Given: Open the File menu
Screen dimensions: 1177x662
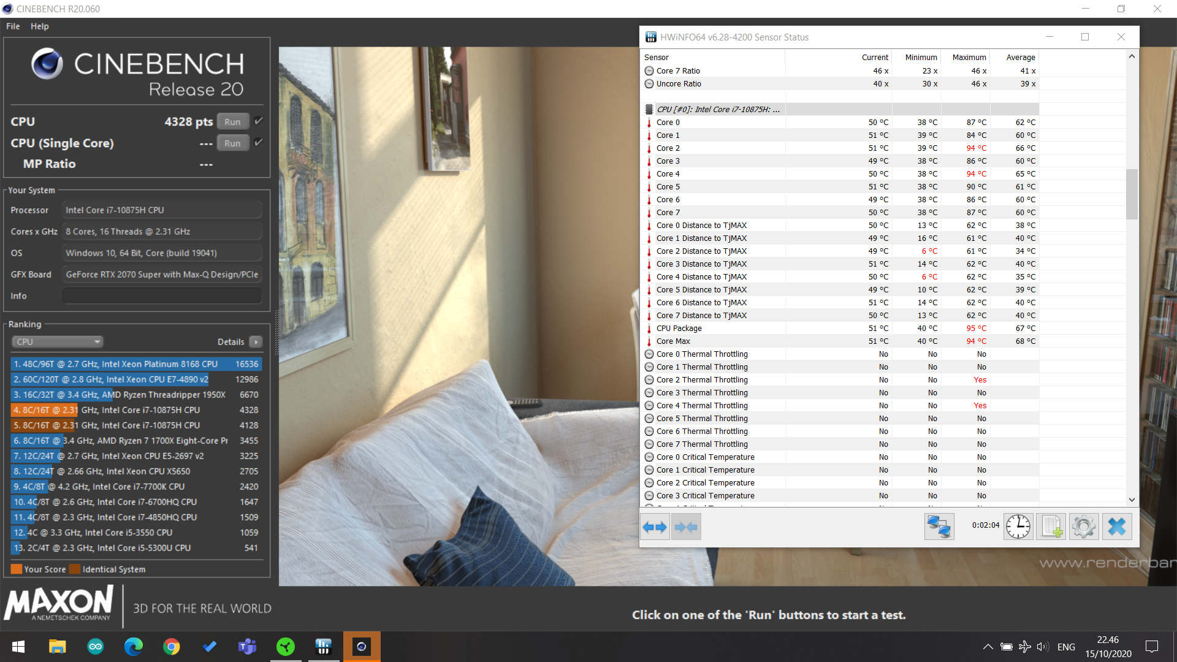Looking at the screenshot, I should click(13, 26).
